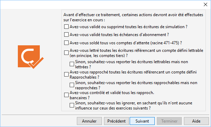This screenshot has height=127, width=211.
Task: Close the dialog with the X button
Action: tap(206, 4)
